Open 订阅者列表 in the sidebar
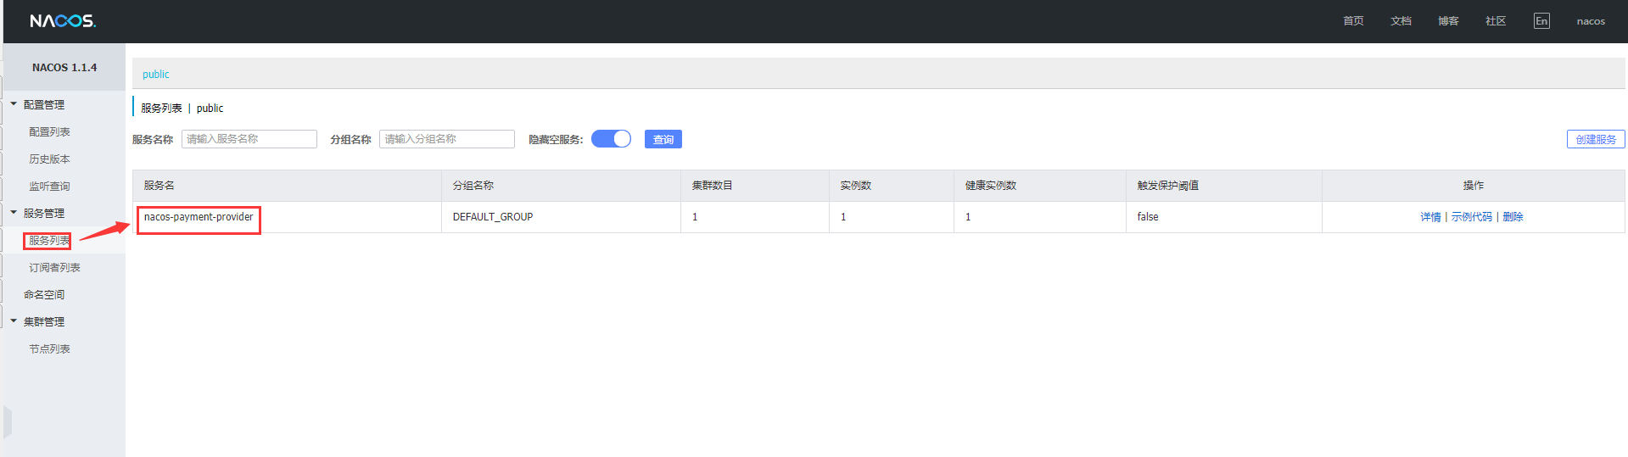Screen dimensions: 1628x457 coord(54,268)
